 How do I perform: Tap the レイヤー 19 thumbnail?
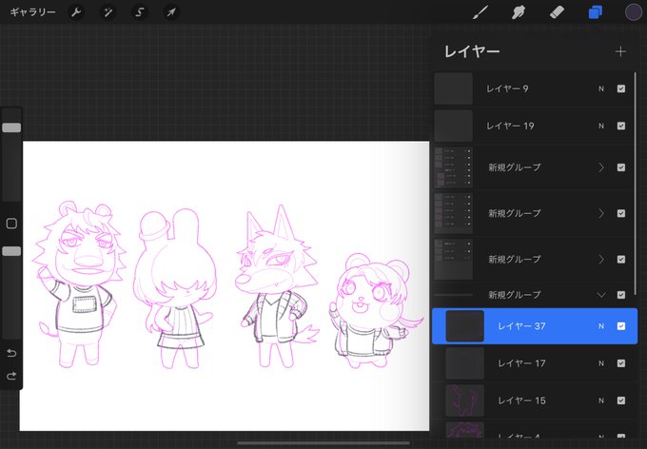coord(454,126)
